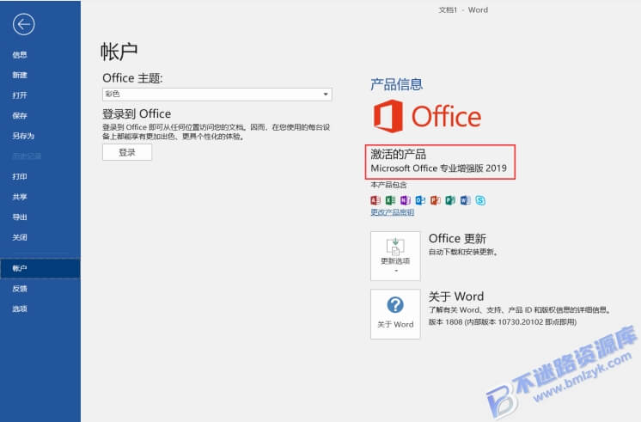Open the 打印 page in sidebar
This screenshot has width=641, height=422.
(x=20, y=177)
